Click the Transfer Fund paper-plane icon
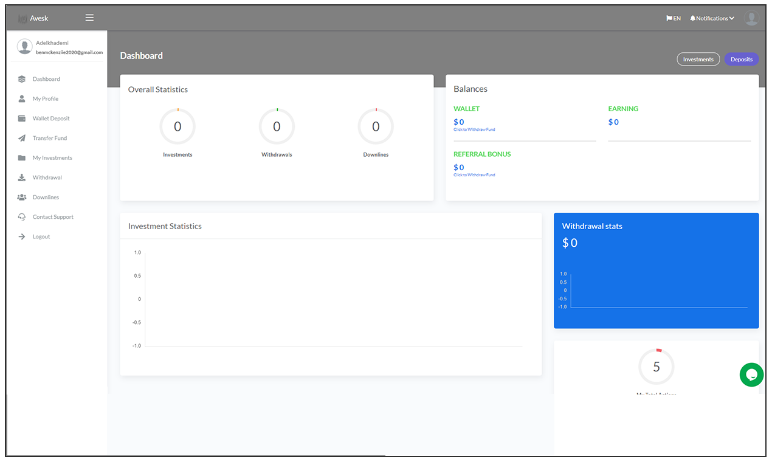This screenshot has height=462, width=772. [x=22, y=138]
